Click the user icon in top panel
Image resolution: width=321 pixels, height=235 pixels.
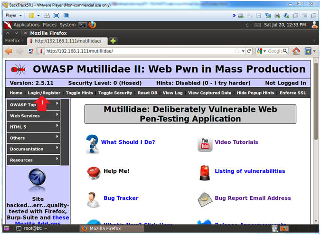314,25
